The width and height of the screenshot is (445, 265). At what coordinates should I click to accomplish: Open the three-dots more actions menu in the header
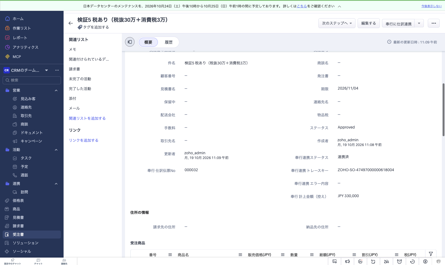[x=434, y=23]
